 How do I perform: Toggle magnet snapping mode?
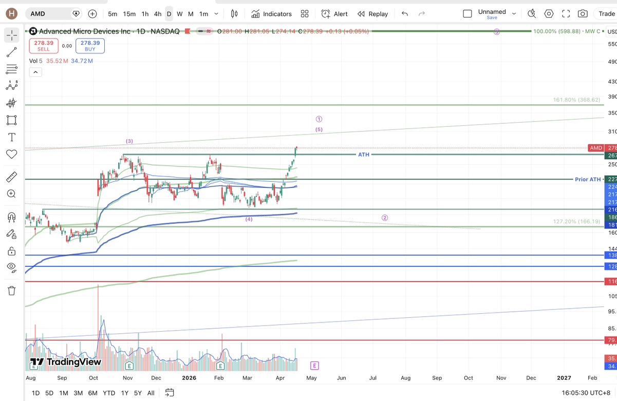(11, 217)
